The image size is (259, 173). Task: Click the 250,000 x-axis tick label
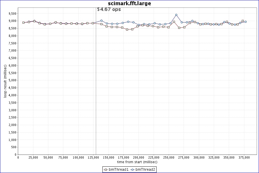[169, 157]
